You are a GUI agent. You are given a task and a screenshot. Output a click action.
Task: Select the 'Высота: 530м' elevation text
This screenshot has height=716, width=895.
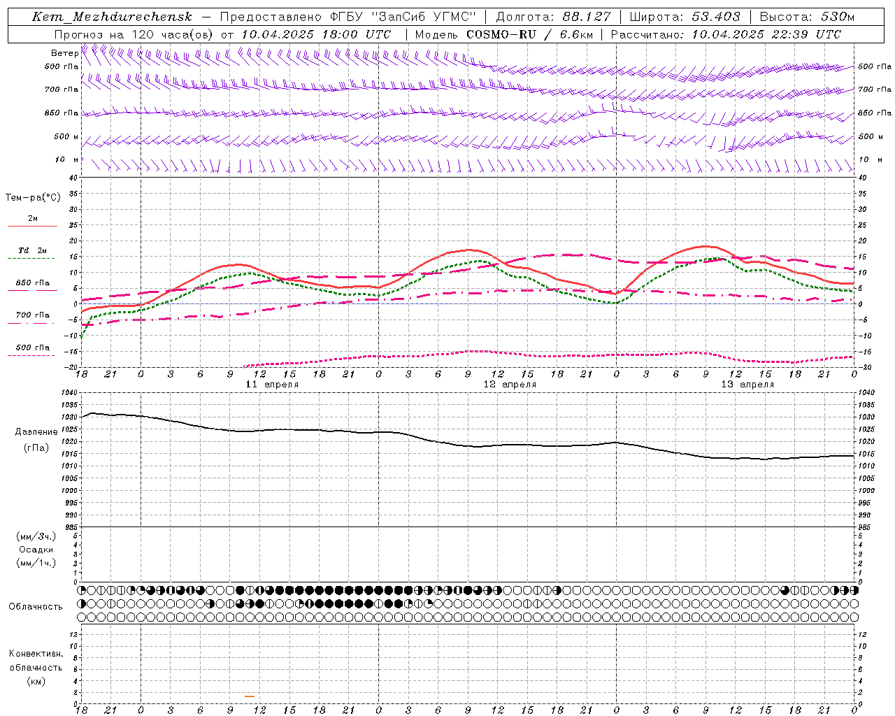pos(807,17)
